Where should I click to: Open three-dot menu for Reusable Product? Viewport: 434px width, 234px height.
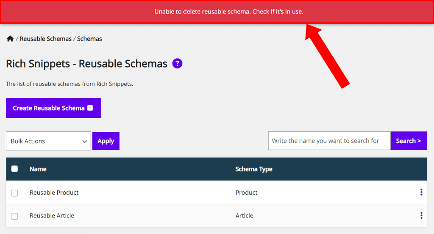(x=421, y=192)
